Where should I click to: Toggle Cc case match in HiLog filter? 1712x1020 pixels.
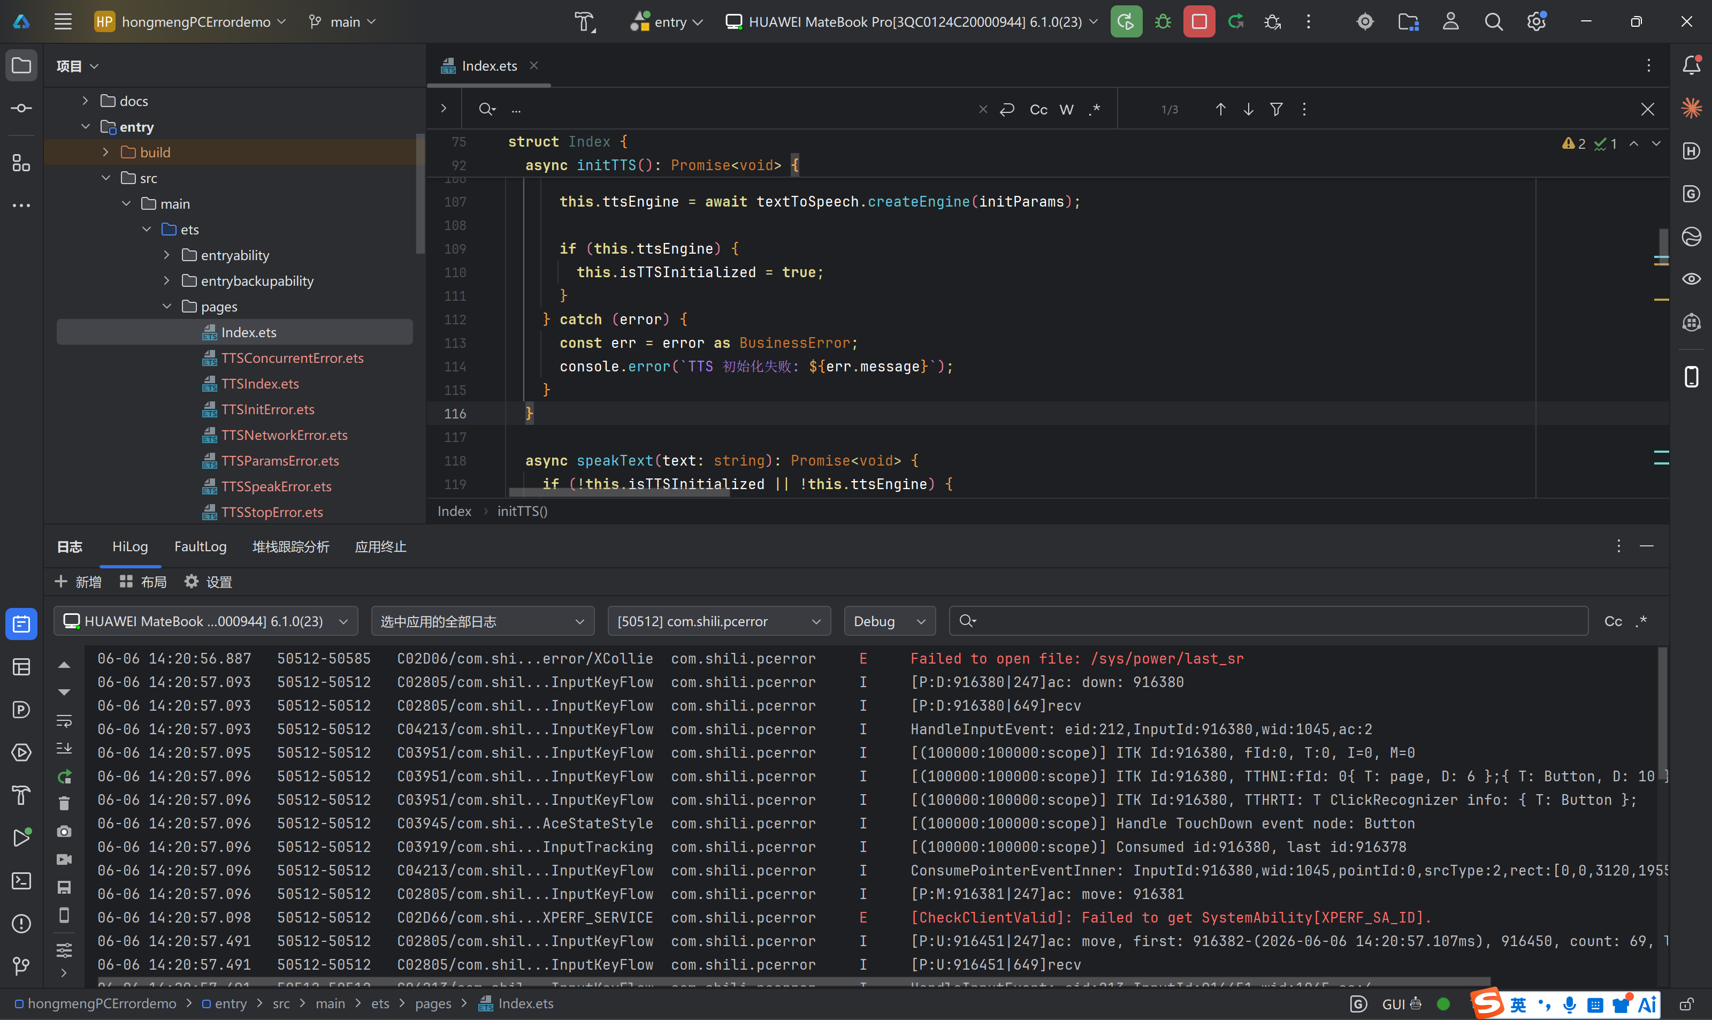coord(1613,621)
